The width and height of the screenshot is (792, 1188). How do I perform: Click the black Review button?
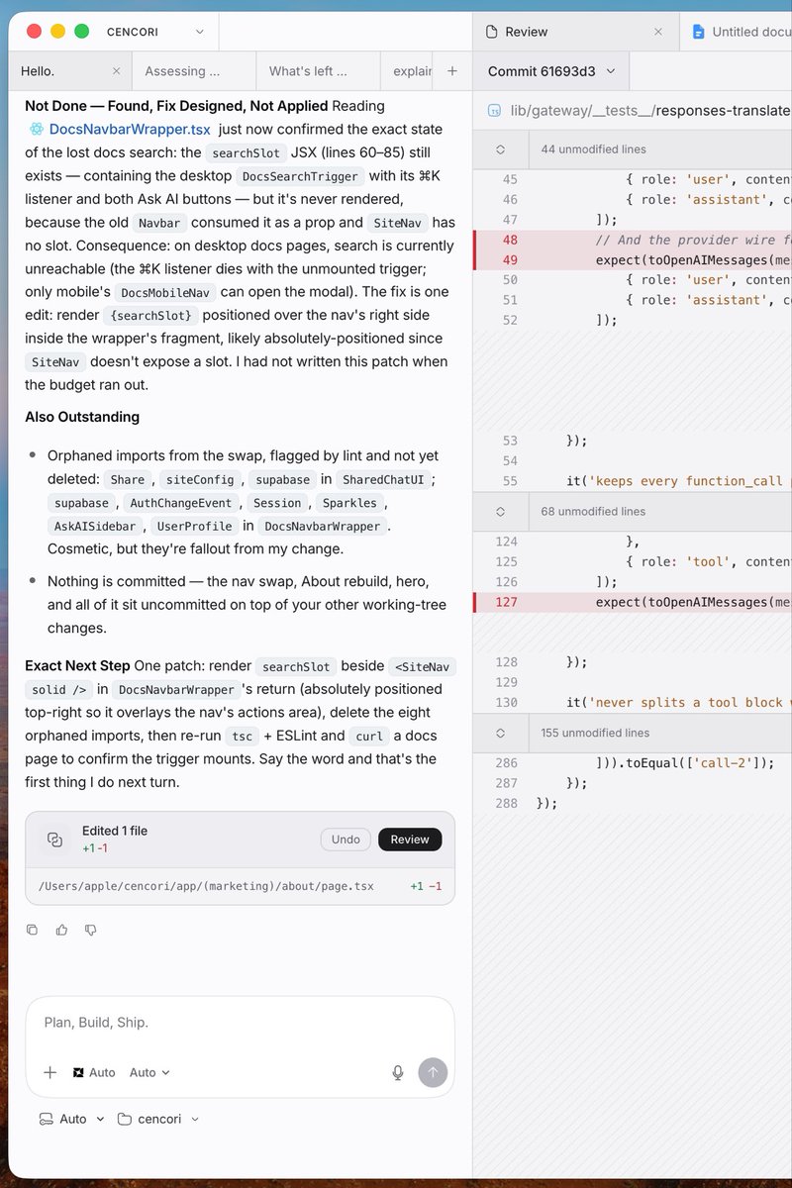[410, 840]
